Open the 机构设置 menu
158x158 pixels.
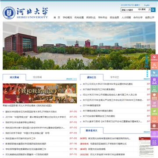coord(79,18)
